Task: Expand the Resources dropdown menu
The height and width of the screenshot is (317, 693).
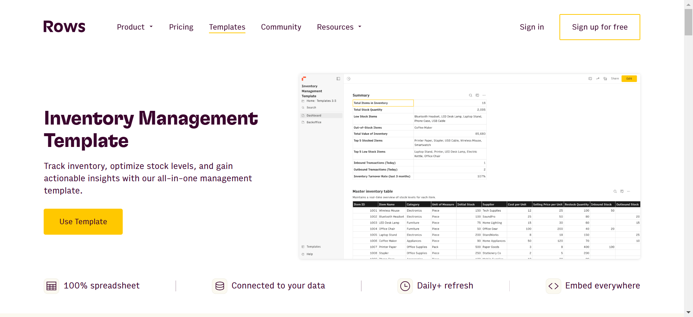Action: point(339,27)
